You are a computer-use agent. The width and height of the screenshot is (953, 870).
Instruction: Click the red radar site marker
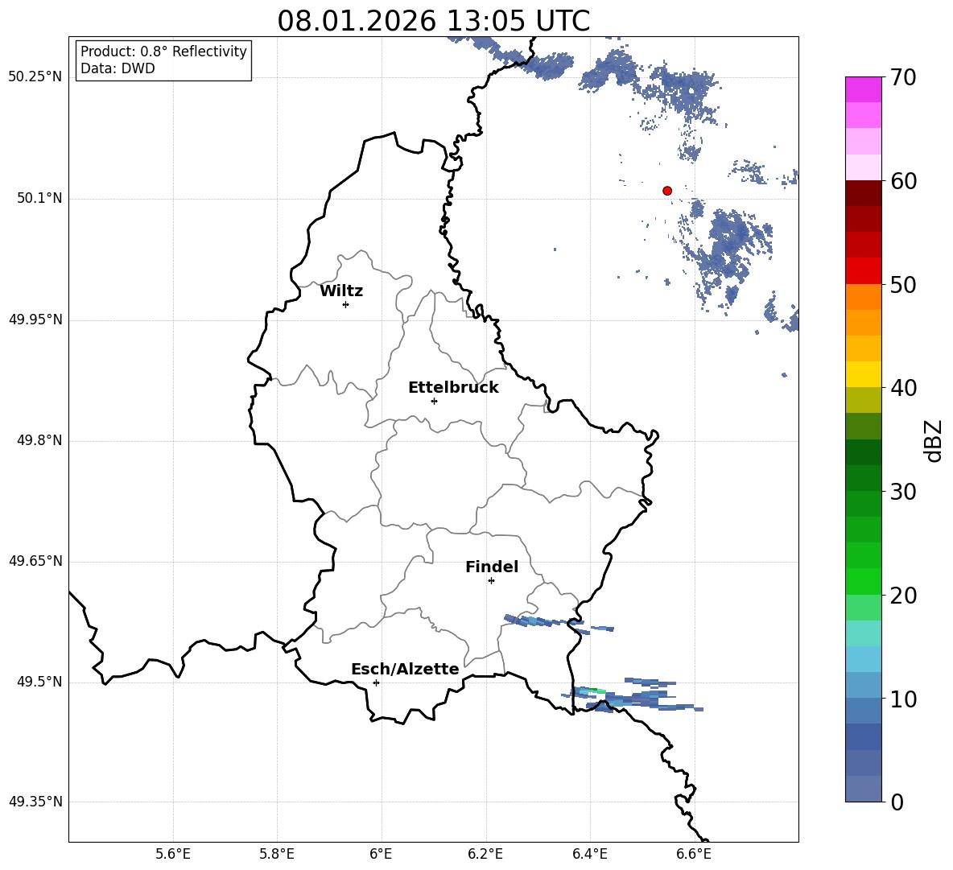[x=667, y=191]
